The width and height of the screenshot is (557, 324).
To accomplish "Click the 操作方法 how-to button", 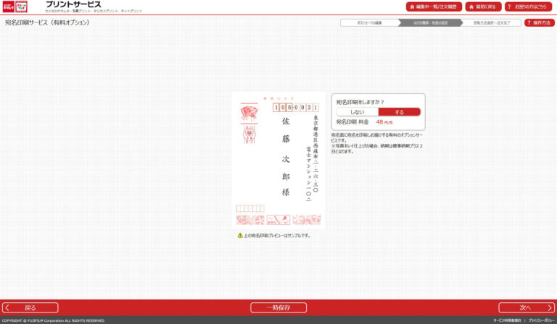I will [x=539, y=22].
